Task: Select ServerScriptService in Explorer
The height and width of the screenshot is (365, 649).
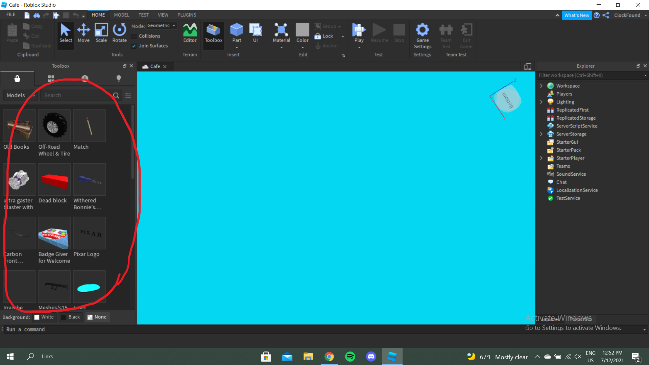Action: 576,126
